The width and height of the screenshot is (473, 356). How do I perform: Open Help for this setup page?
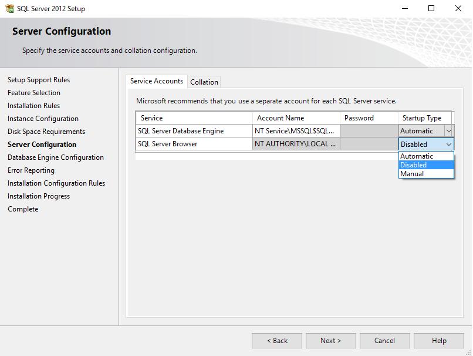tap(439, 341)
